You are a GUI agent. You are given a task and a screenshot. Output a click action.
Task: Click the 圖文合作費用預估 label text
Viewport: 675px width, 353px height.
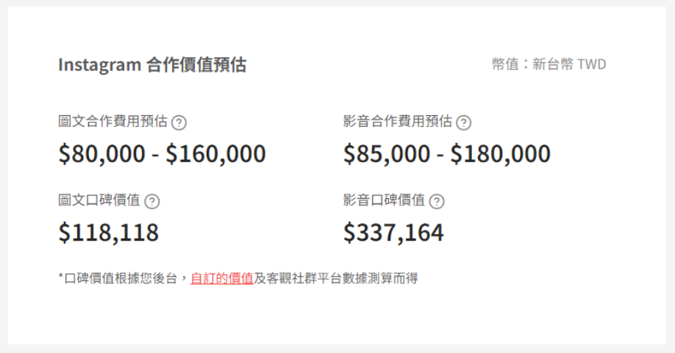pyautogui.click(x=113, y=122)
